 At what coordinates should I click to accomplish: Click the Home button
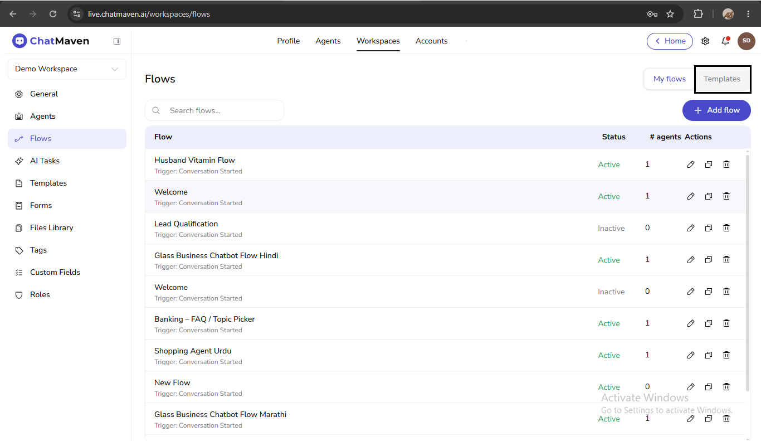point(670,41)
